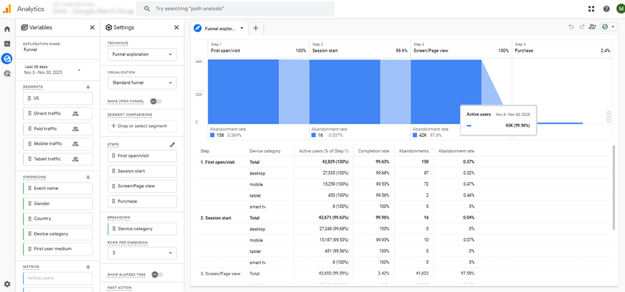
Task: Close the Variables panel
Action: click(92, 28)
